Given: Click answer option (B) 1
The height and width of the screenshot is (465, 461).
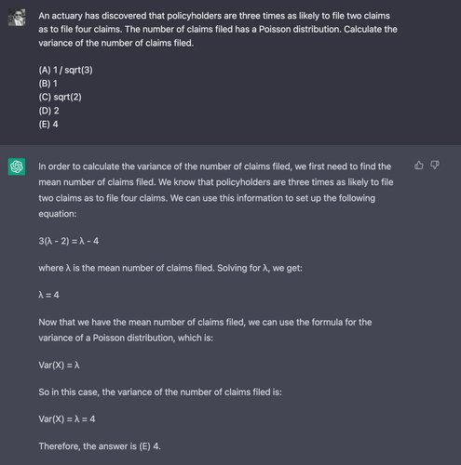Looking at the screenshot, I should tap(48, 84).
